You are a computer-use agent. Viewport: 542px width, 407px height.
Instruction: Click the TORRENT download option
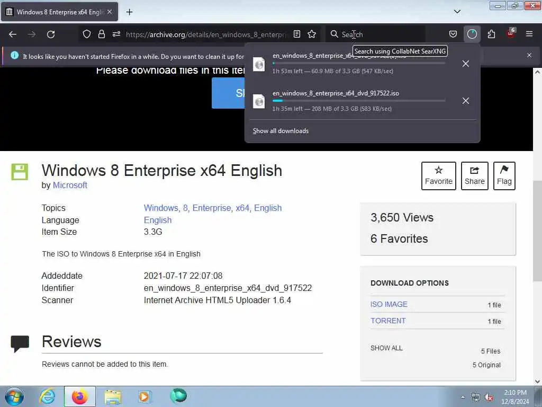[388, 321]
